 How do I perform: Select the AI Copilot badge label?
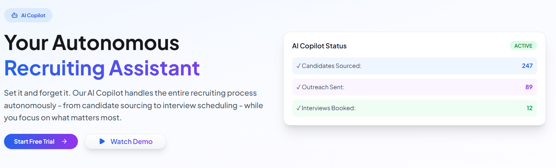click(x=33, y=15)
